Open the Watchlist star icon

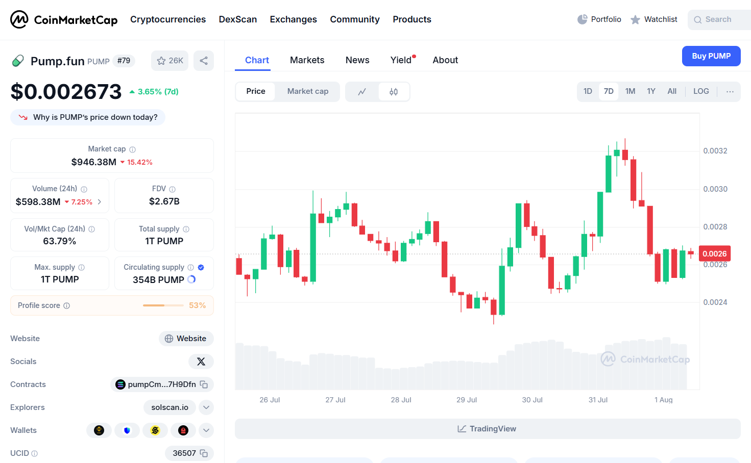click(x=635, y=19)
